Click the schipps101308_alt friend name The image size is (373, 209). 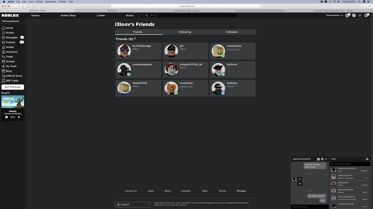(191, 64)
